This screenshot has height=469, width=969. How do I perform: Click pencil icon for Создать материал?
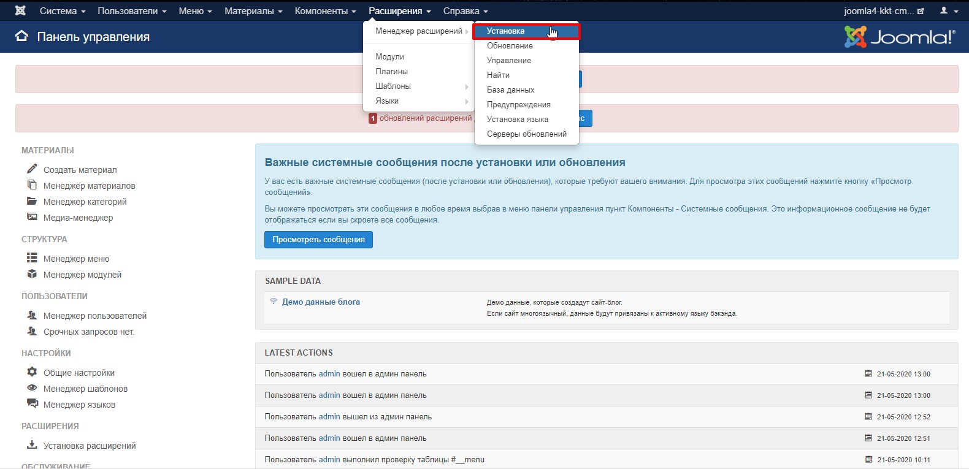point(32,169)
